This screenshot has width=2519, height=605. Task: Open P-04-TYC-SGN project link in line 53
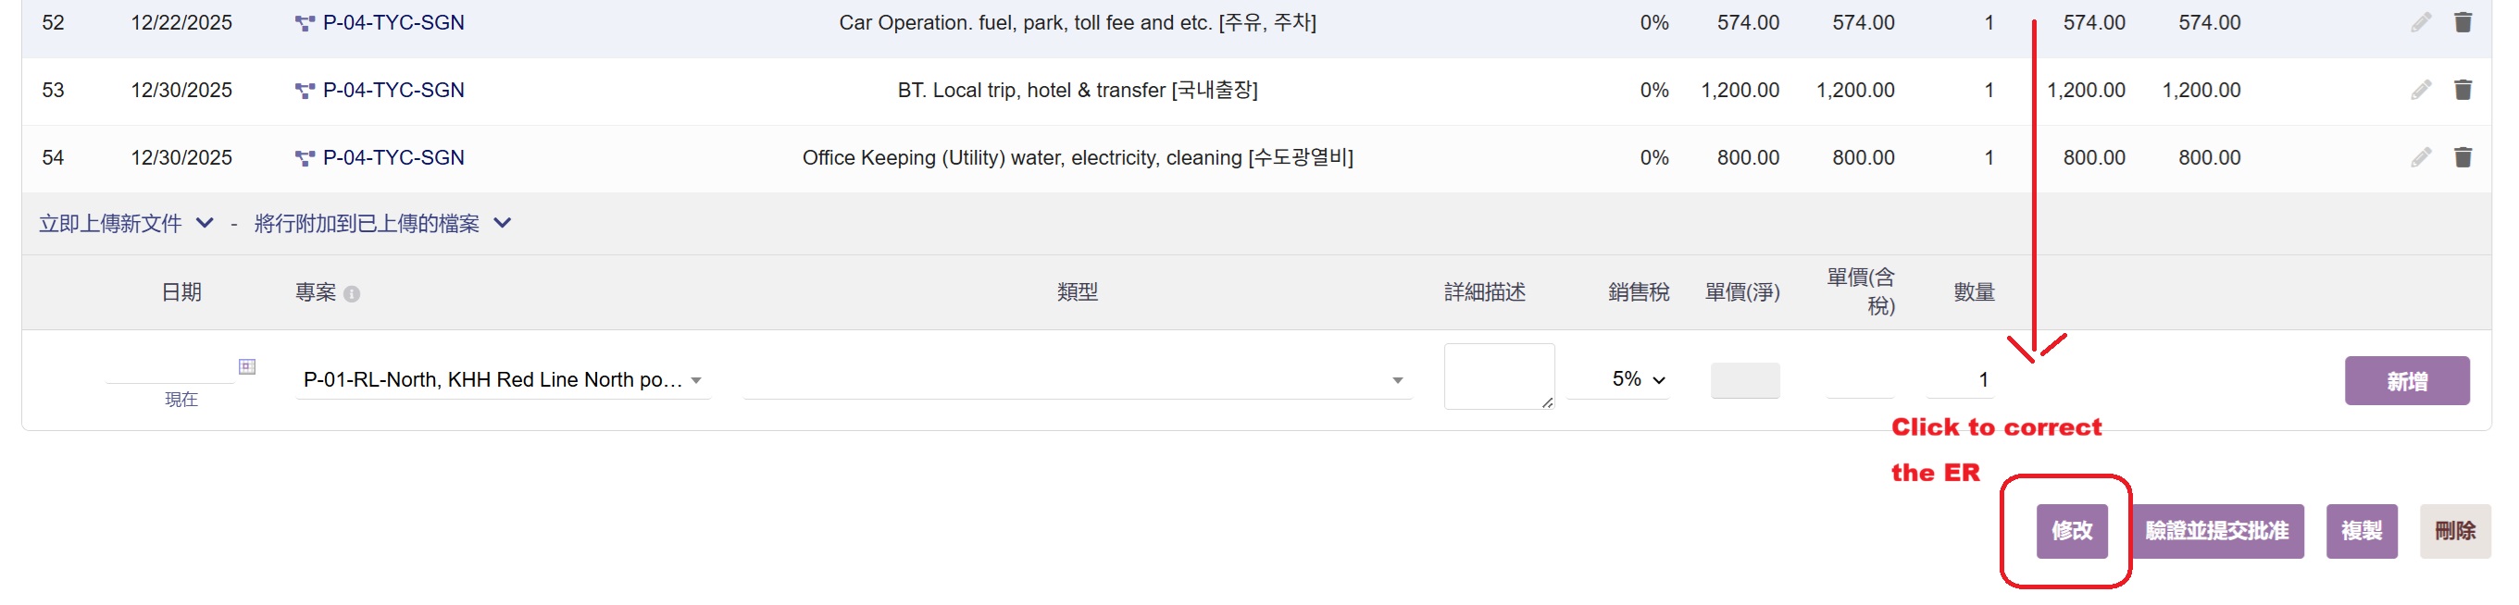[393, 90]
